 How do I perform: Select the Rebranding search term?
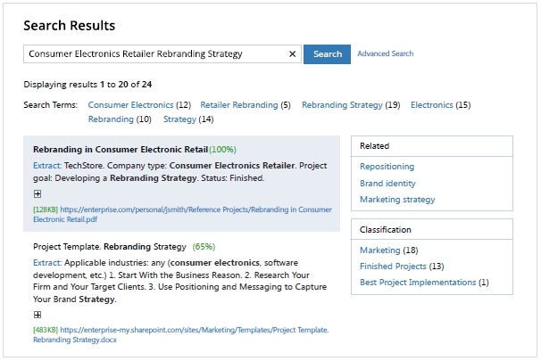click(x=111, y=119)
